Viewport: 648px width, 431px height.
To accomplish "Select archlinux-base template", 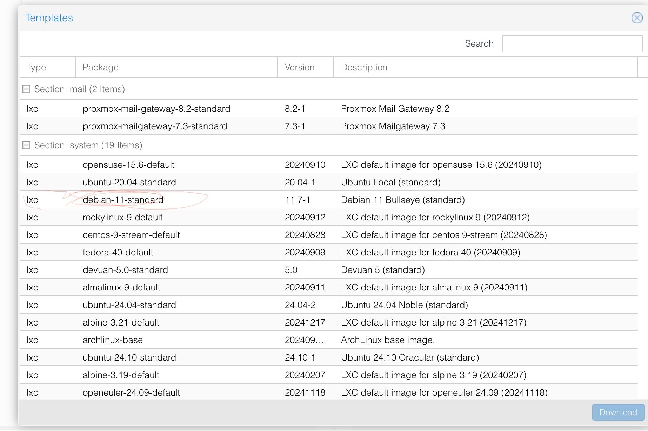I will (113, 340).
